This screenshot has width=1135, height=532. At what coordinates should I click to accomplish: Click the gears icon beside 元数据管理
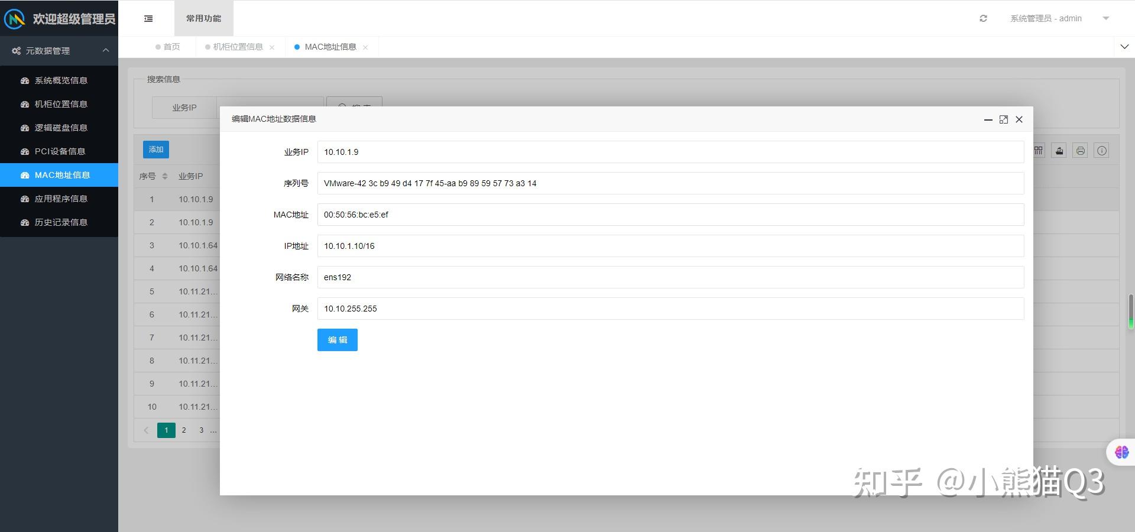pyautogui.click(x=16, y=51)
